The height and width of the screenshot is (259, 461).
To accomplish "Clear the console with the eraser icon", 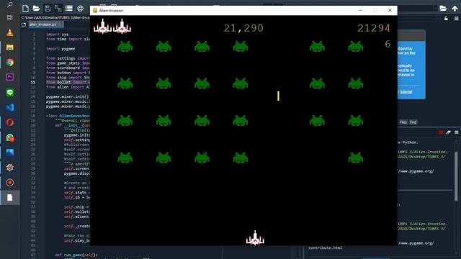I will [x=448, y=132].
